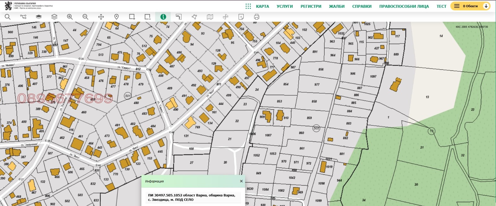Go to the РЕГИСТРИ menu item
The image size is (496, 206).
tap(311, 6)
